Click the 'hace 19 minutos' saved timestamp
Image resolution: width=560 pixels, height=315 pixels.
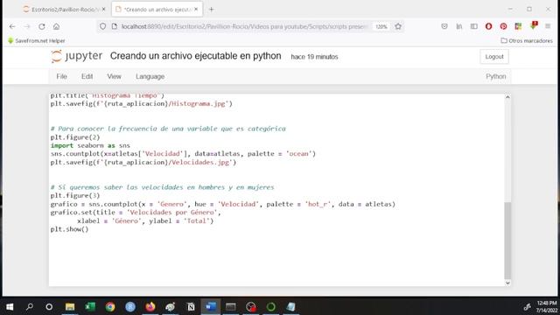(x=314, y=57)
